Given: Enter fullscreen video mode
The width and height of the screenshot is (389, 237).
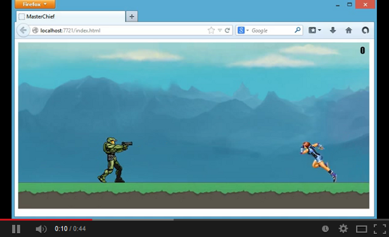Looking at the screenshot, I should [x=380, y=229].
